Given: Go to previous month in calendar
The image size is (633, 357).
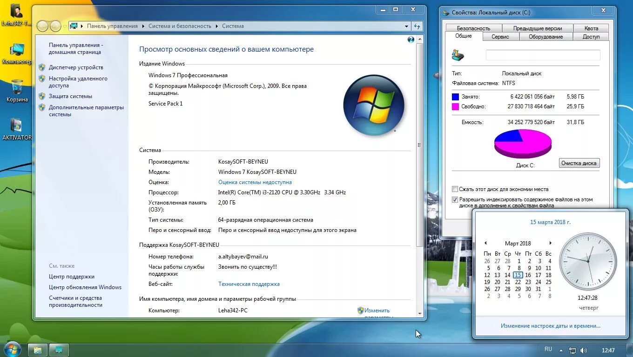Looking at the screenshot, I should click(x=485, y=243).
